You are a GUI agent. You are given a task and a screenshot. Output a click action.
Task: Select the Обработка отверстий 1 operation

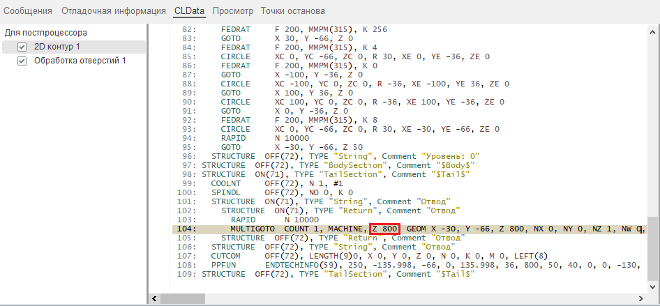coord(80,61)
